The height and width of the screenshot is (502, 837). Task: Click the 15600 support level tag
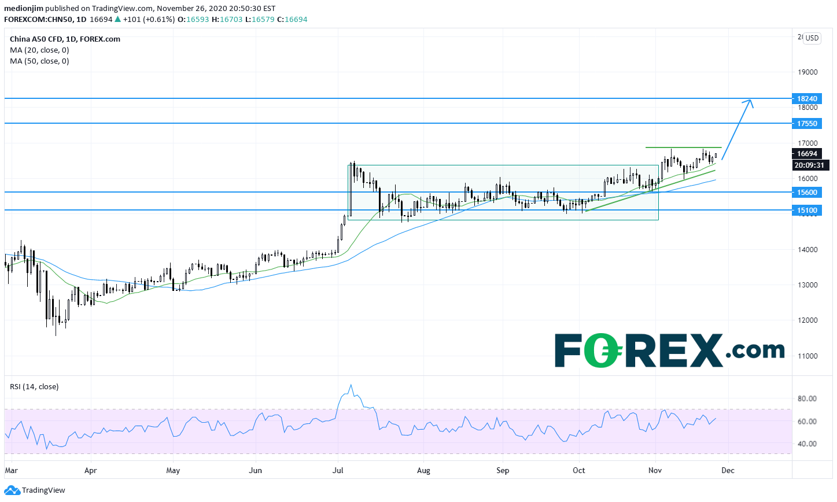click(807, 193)
